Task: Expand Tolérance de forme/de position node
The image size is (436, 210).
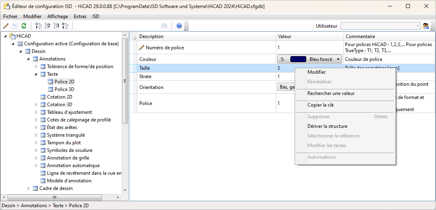Action: [36, 67]
